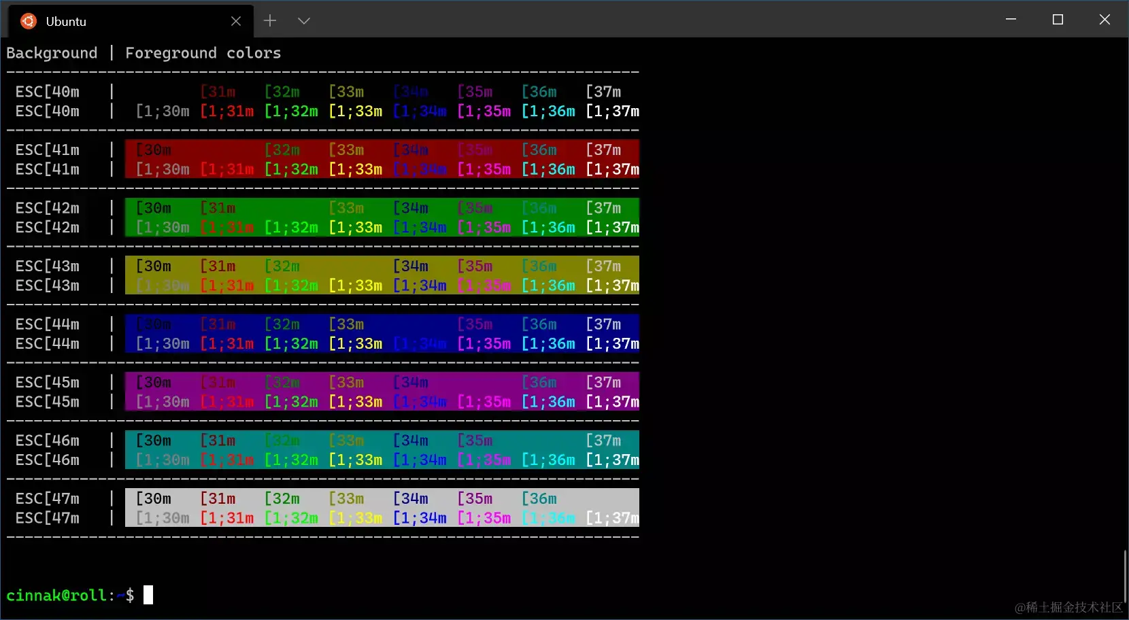Click [30m on the white ESC[47m background
1129x620 pixels.
pyautogui.click(x=154, y=498)
